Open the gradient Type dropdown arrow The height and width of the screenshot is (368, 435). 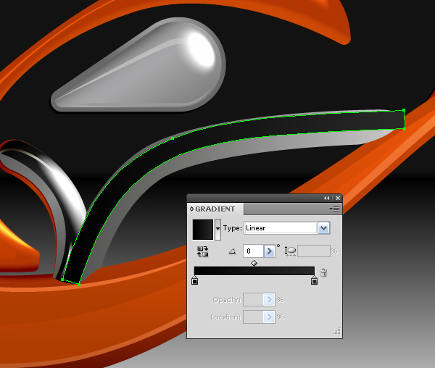(323, 228)
